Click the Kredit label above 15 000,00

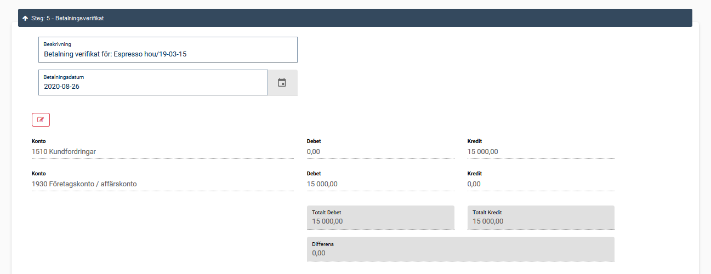[475, 141]
